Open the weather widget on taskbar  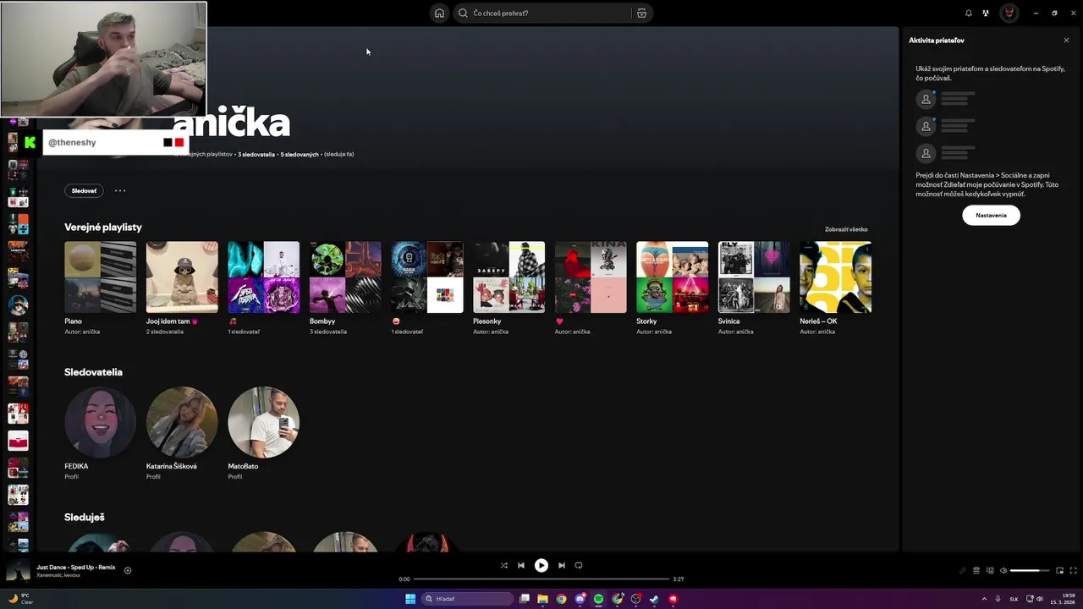[x=20, y=599]
